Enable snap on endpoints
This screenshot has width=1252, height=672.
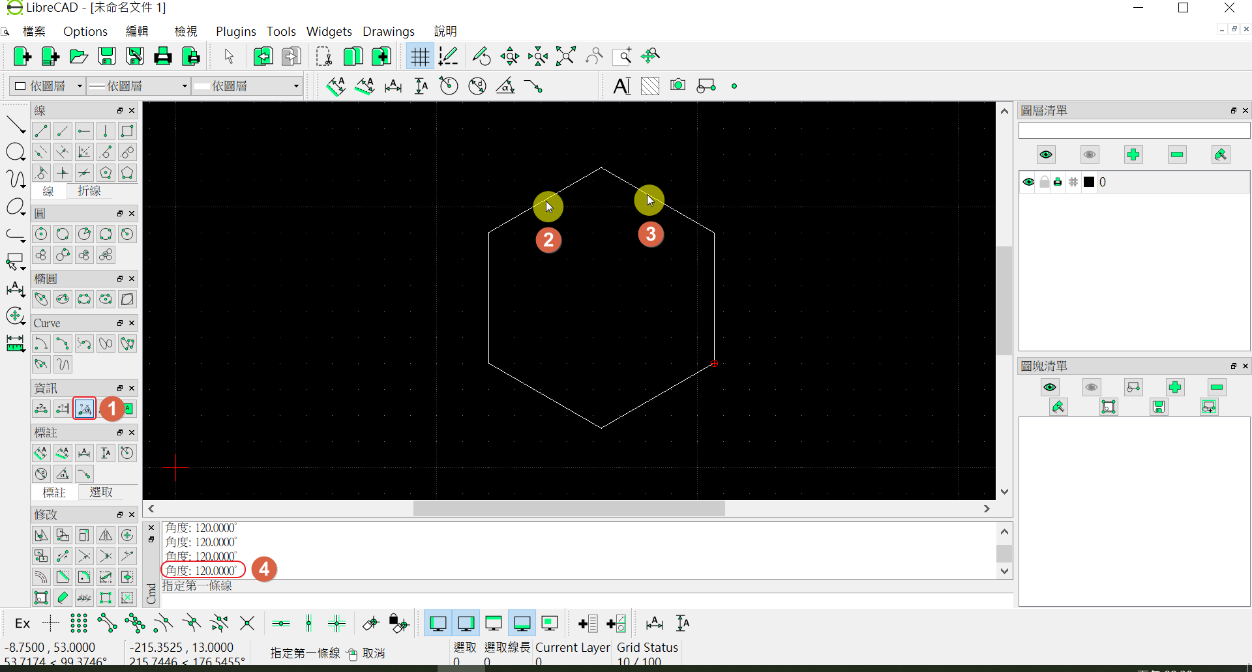pos(107,623)
